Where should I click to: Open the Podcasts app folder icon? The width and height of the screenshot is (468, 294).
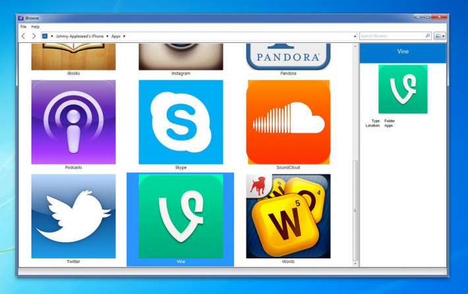coord(73,122)
